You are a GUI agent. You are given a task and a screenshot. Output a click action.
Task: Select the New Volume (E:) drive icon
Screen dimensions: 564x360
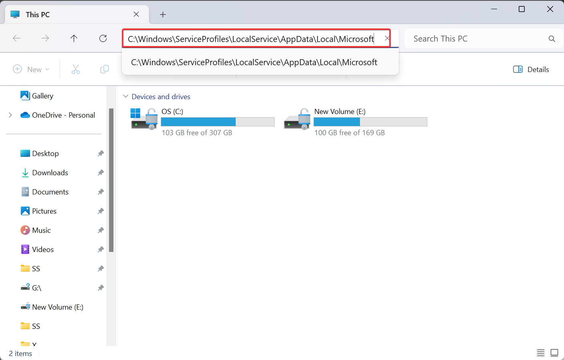(x=297, y=119)
